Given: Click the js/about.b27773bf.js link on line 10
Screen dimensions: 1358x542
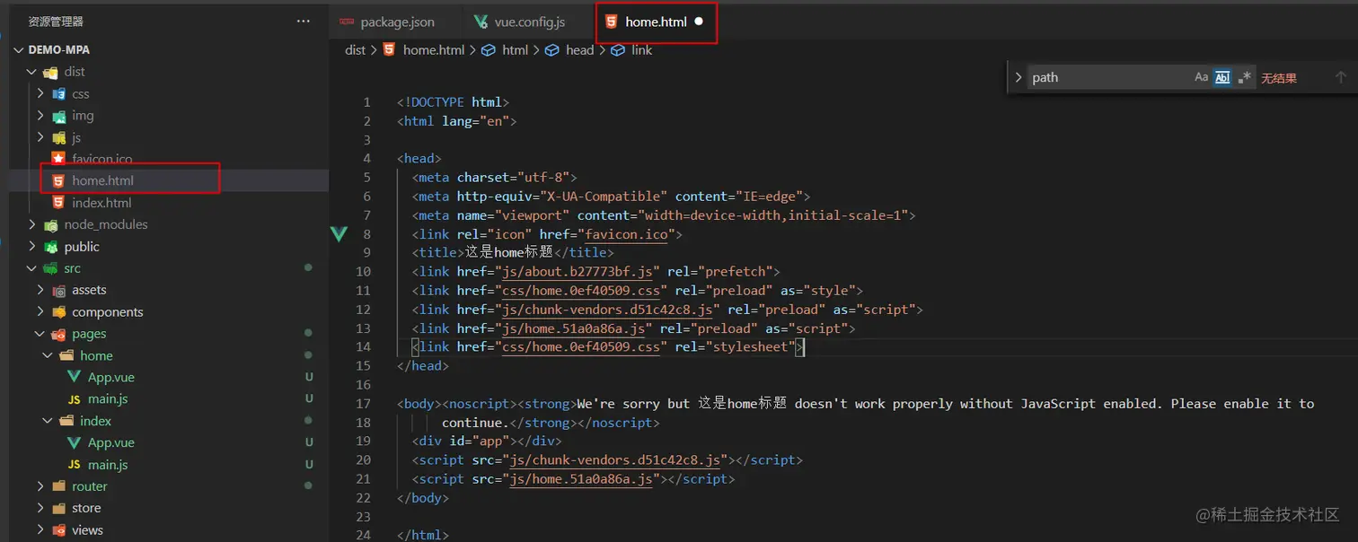Looking at the screenshot, I should click(x=577, y=272).
